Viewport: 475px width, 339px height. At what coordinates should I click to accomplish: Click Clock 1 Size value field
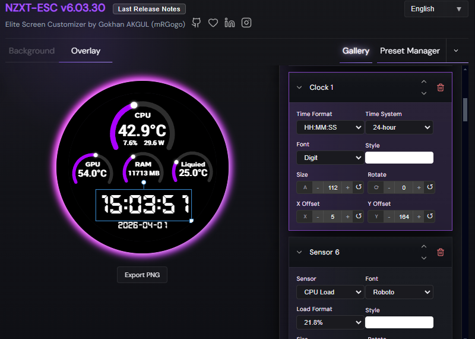tap(332, 187)
